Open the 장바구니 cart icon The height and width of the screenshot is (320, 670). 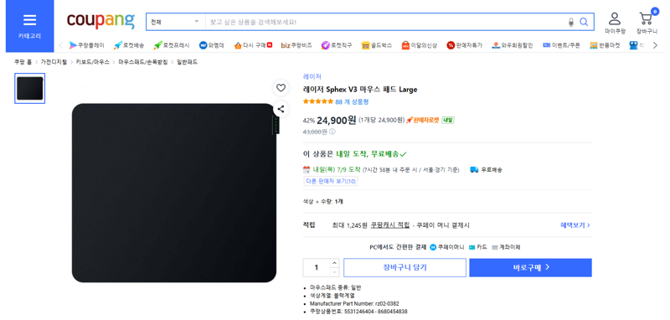pyautogui.click(x=646, y=23)
